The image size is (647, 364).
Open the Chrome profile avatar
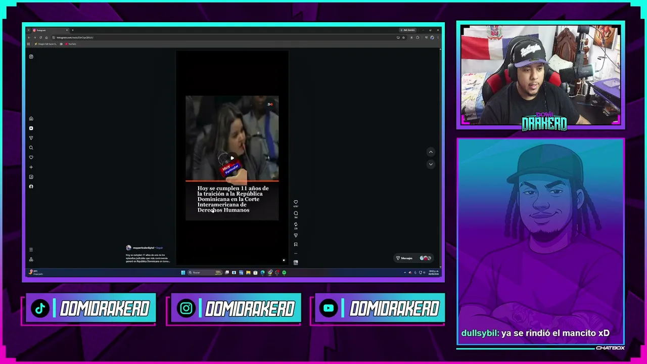tap(432, 37)
